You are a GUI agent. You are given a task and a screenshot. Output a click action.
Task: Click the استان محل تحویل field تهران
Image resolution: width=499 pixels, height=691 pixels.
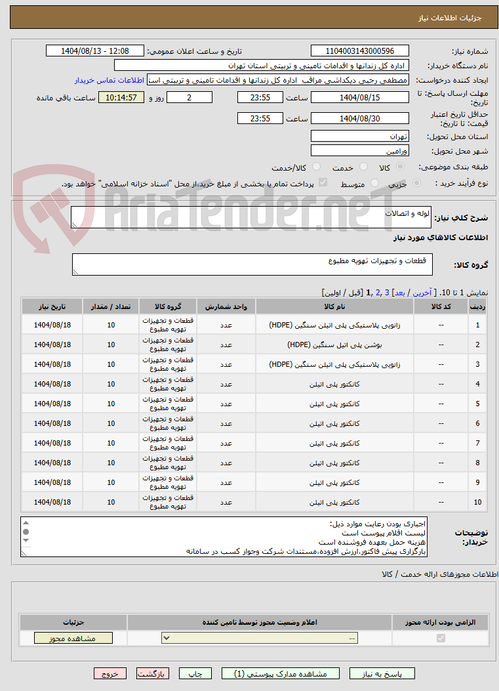point(359,136)
